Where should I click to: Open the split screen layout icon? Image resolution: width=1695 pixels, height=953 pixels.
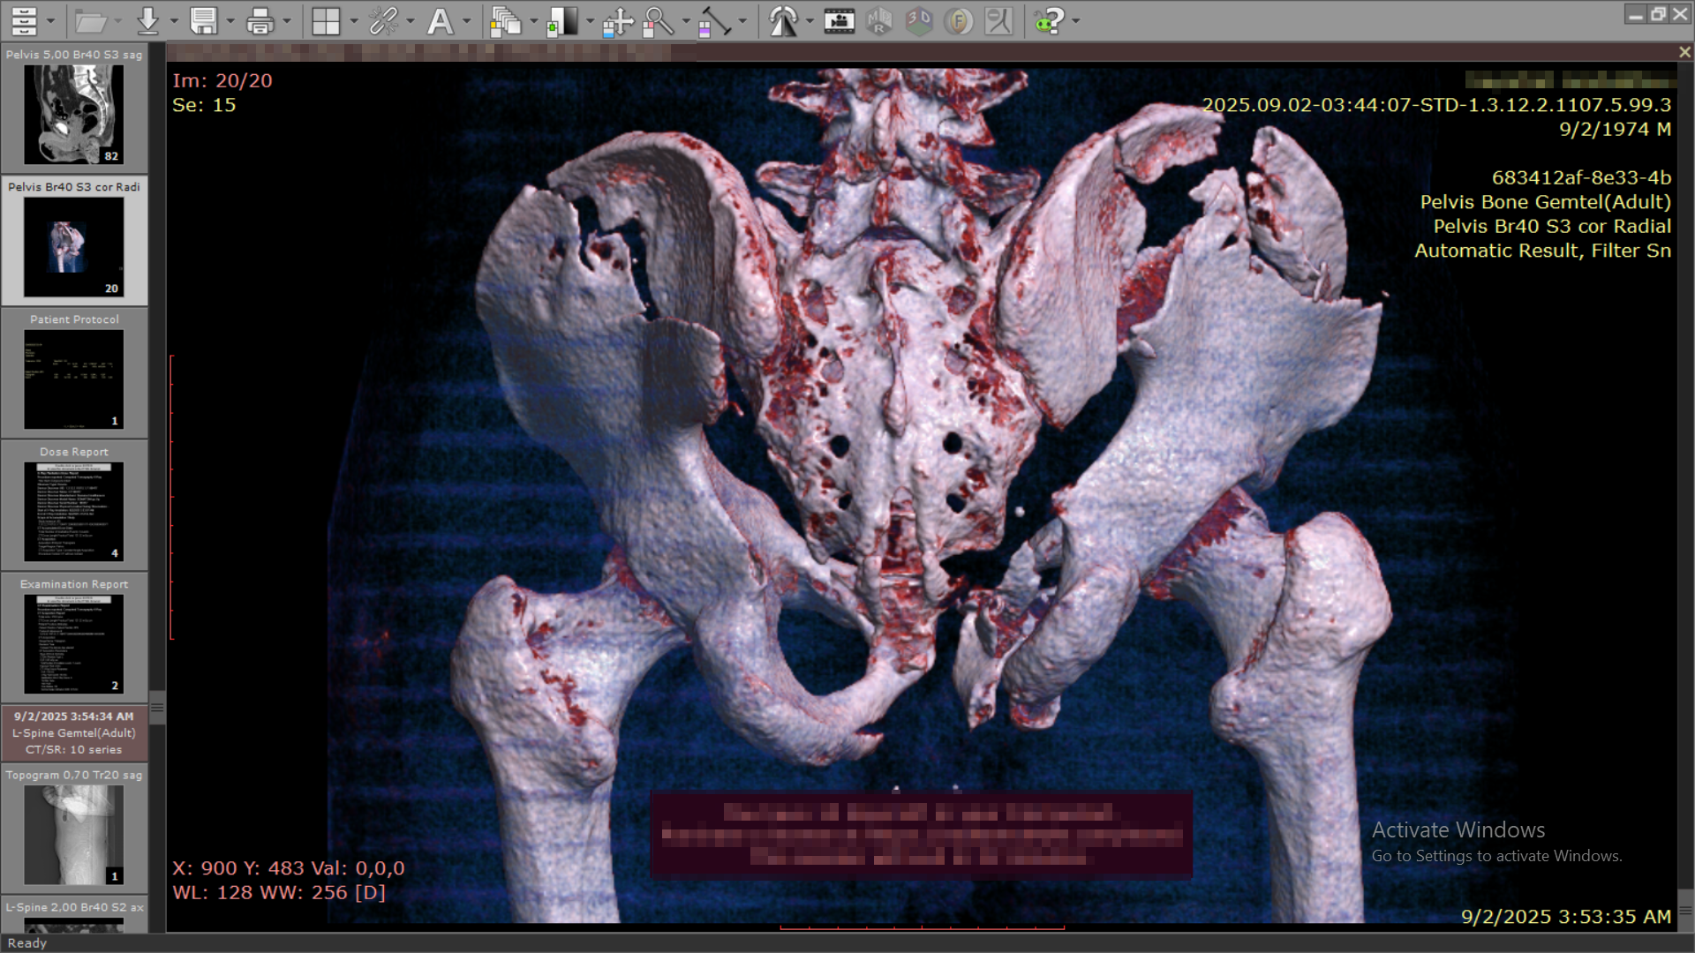coord(326,20)
